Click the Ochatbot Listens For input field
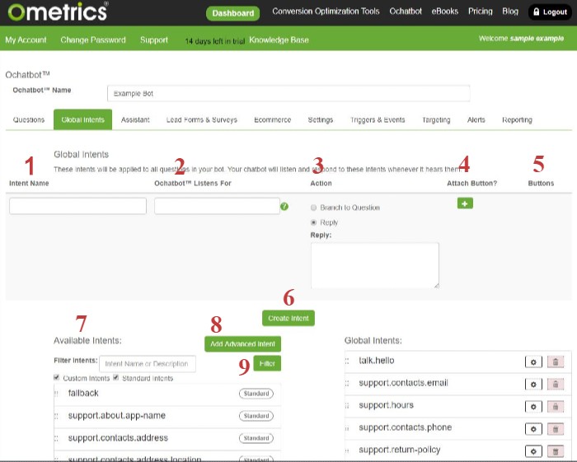Viewport: 577px width, 462px height. (x=217, y=206)
